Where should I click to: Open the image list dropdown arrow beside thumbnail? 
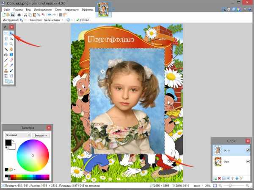[x=113, y=9]
